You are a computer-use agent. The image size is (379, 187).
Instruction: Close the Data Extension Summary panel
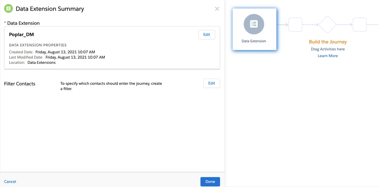point(217,9)
